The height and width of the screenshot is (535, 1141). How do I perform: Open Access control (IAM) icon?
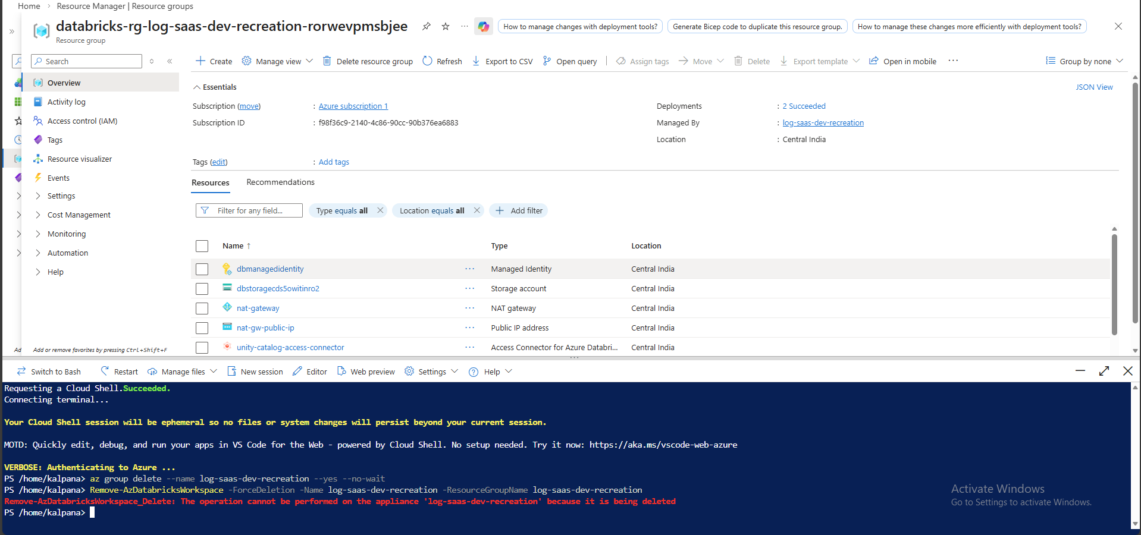click(38, 121)
